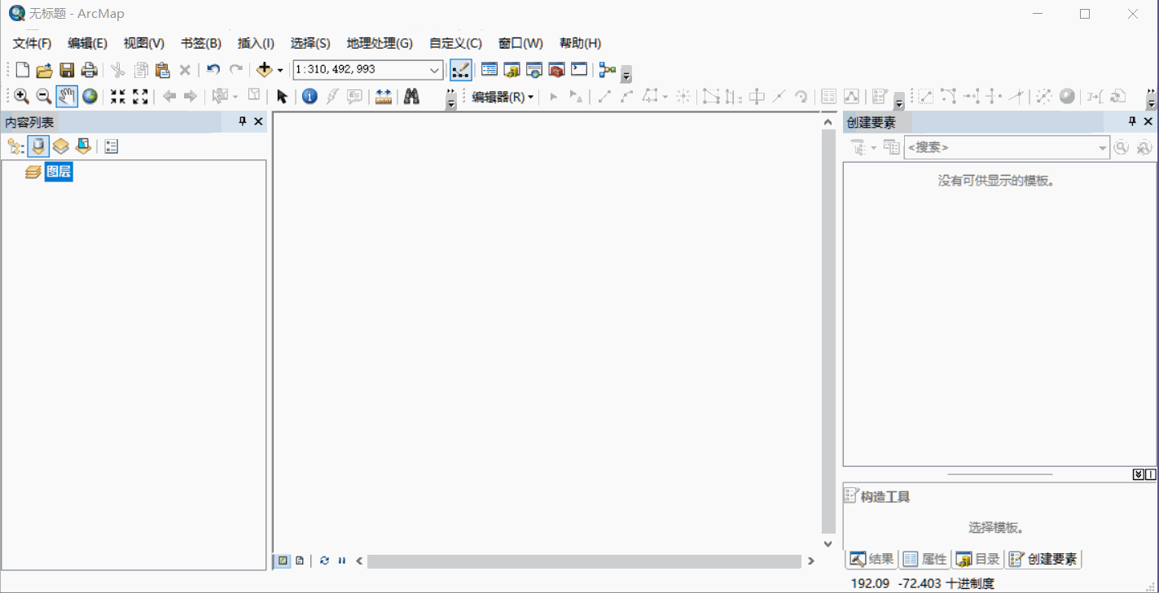Collapse the 构造工具 pane chevron
This screenshot has height=593, width=1159.
(1138, 474)
